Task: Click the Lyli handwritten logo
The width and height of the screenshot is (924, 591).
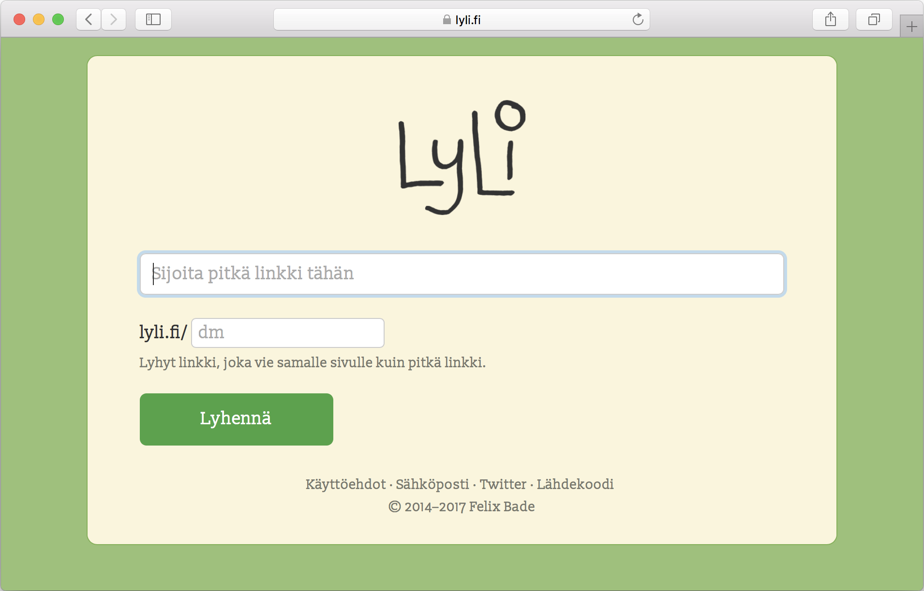Action: pyautogui.click(x=462, y=157)
